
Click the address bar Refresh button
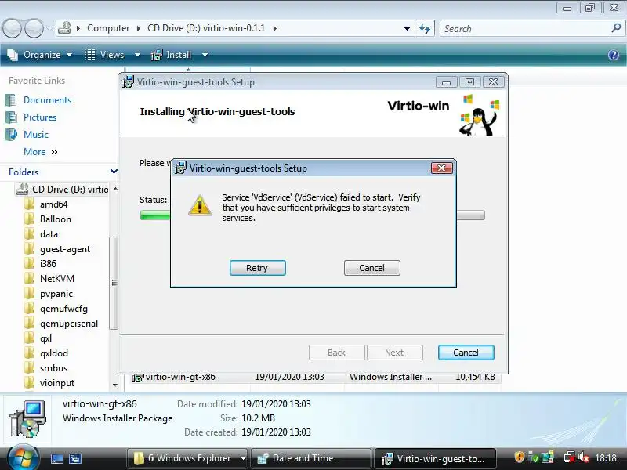(x=425, y=29)
